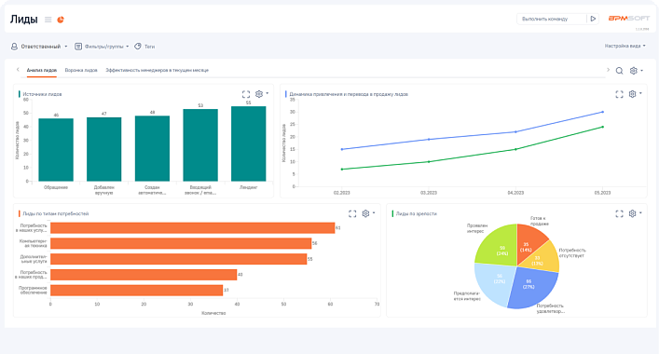Click the Компьютерная техника horizontal bar
Viewport: 659px width, 354px height.
tap(181, 243)
